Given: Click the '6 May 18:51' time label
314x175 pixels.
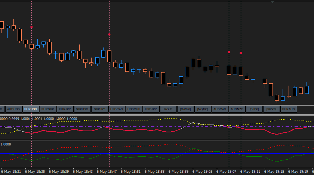Looking at the screenshot, I should point(130,172).
